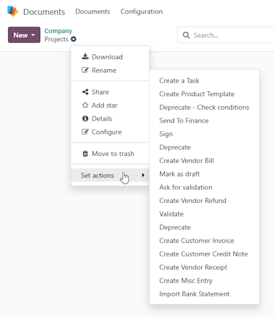Open the Configuration top menu
This screenshot has height=317, width=274.
pyautogui.click(x=141, y=12)
